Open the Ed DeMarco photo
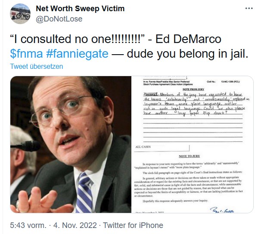The height and width of the screenshot is (234, 258). pyautogui.click(x=71, y=145)
